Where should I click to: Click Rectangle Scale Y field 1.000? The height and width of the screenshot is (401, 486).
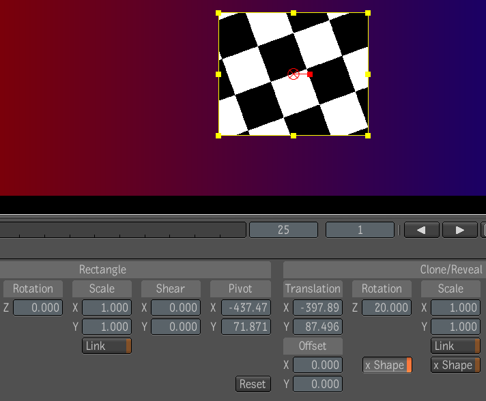click(106, 327)
